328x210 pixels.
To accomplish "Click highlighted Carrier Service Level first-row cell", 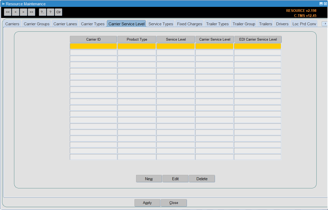I will click(214, 46).
